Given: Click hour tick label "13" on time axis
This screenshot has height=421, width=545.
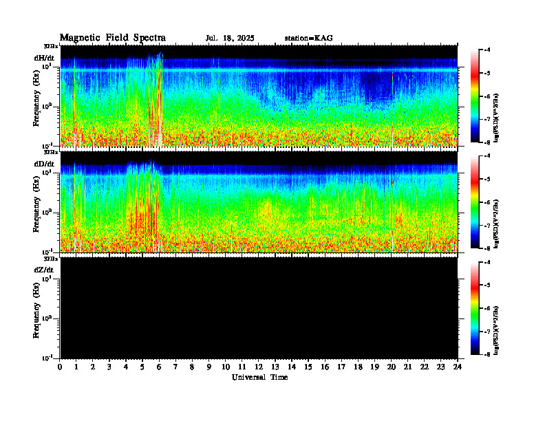Looking at the screenshot, I should click(275, 367).
